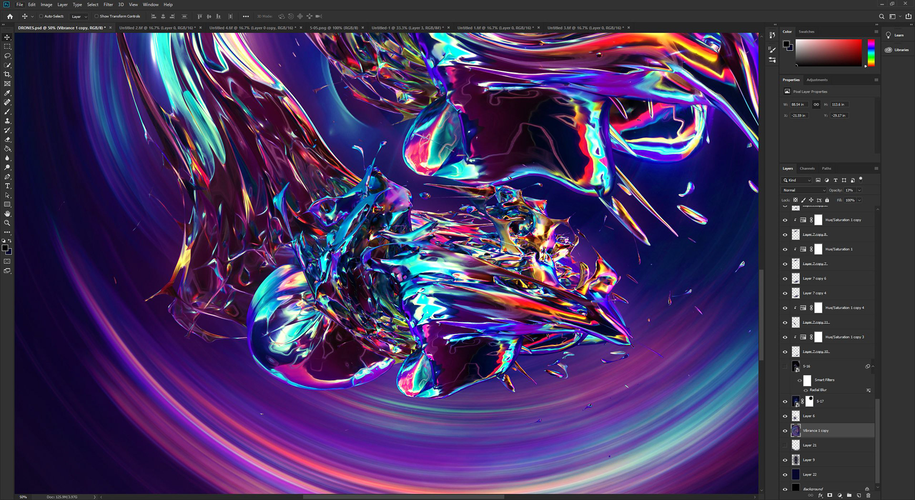Go to the Home screen icon
Screen dimensions: 915x500
(x=10, y=16)
